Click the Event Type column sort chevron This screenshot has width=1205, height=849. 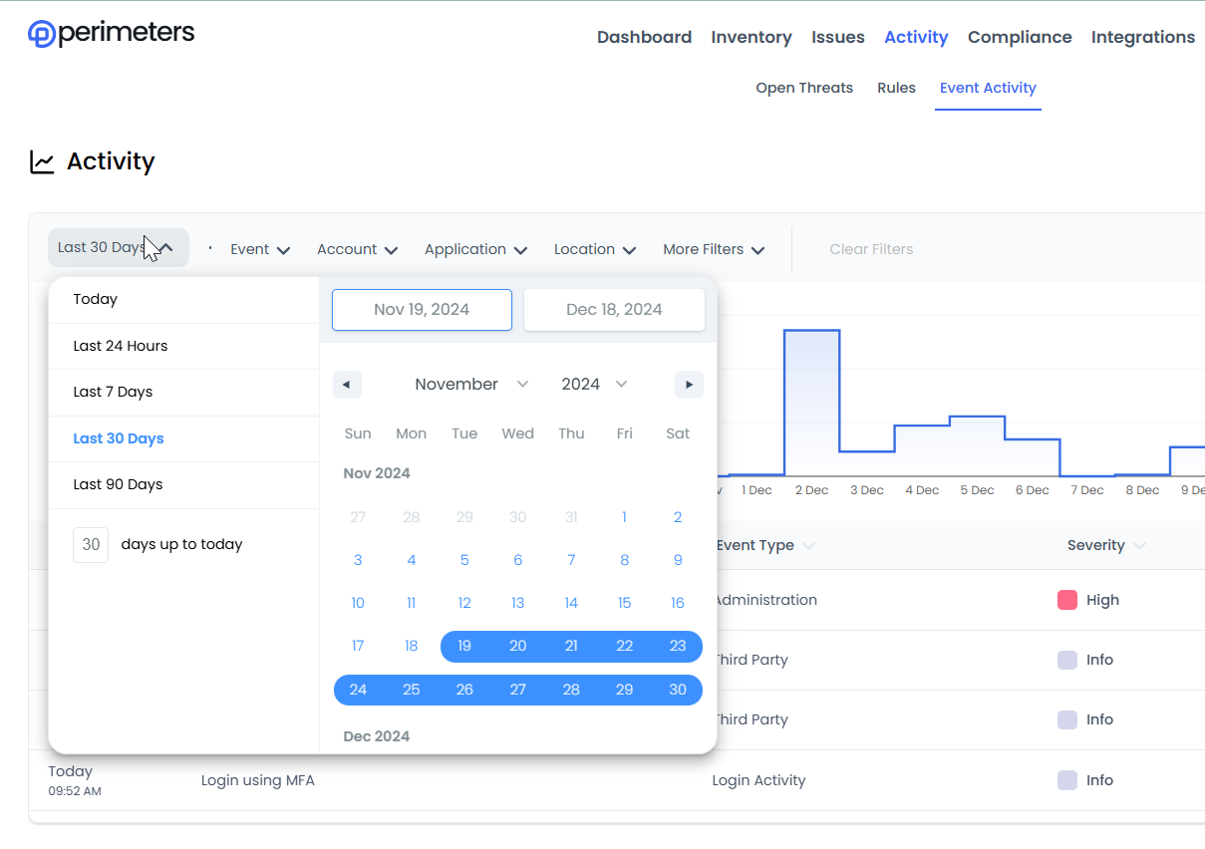808,546
